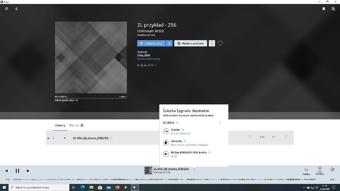Image resolution: width=340 pixels, height=191 pixels.
Task: Click the DSF Źródło source icon
Action: (x=166, y=131)
